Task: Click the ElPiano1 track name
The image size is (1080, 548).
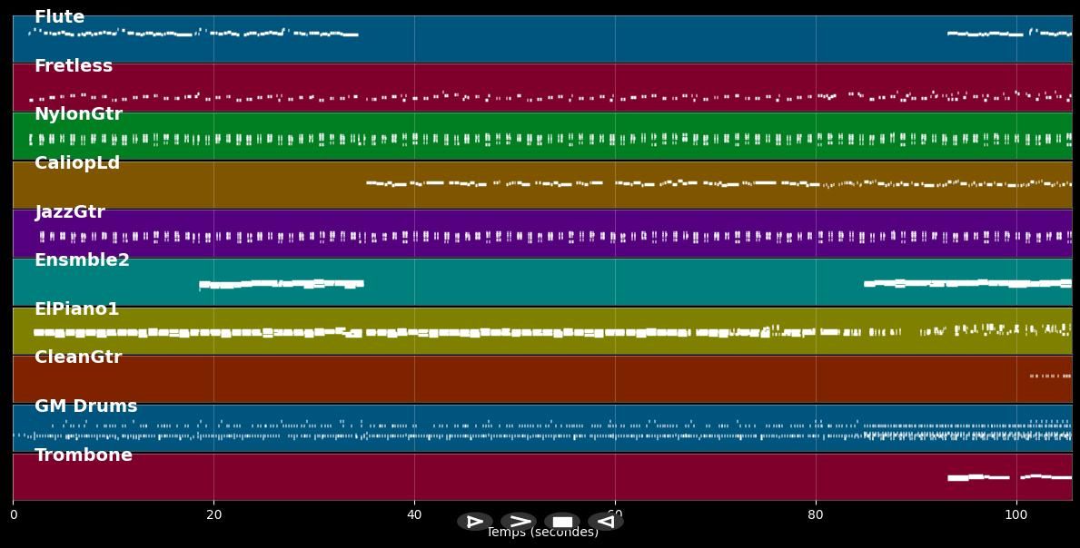Action: pyautogui.click(x=76, y=309)
